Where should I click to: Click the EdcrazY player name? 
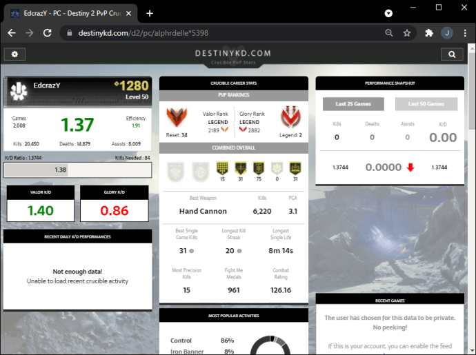point(47,85)
